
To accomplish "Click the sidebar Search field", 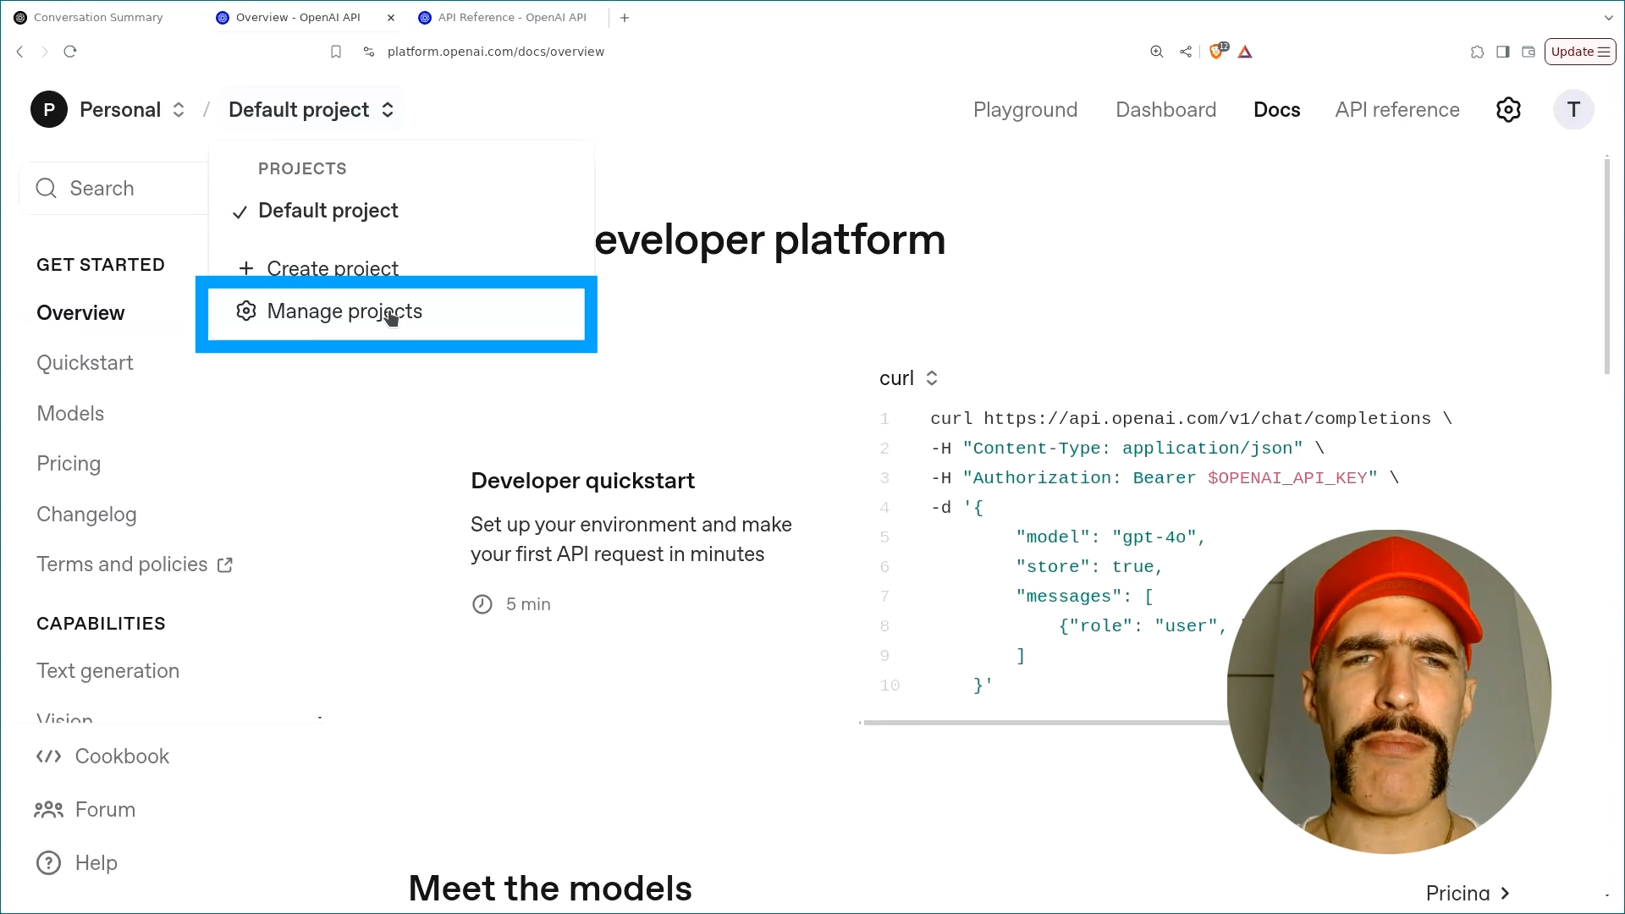I will coord(113,189).
